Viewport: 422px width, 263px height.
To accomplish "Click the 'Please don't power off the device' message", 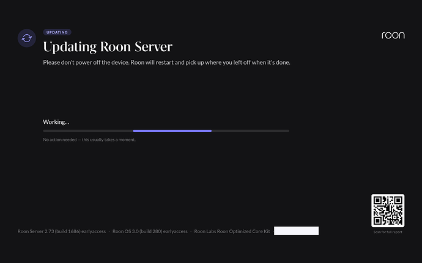I will [x=166, y=63].
